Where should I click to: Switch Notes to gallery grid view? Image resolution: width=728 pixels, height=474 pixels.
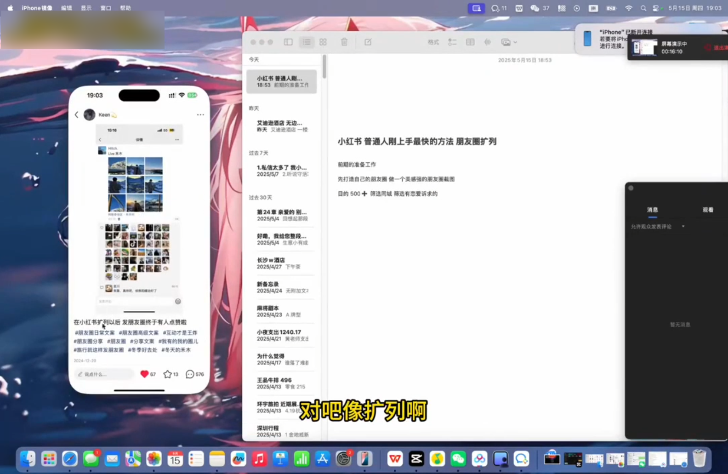click(x=323, y=42)
